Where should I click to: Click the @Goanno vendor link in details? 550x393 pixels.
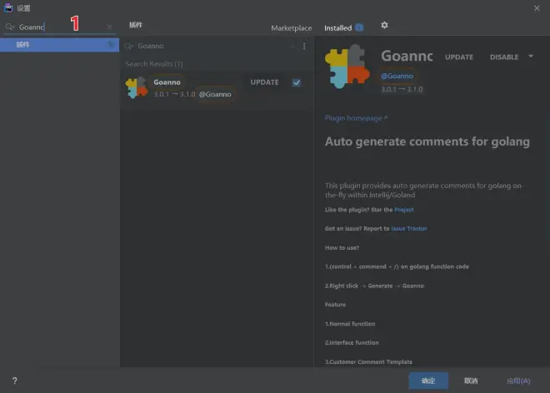pyautogui.click(x=397, y=76)
